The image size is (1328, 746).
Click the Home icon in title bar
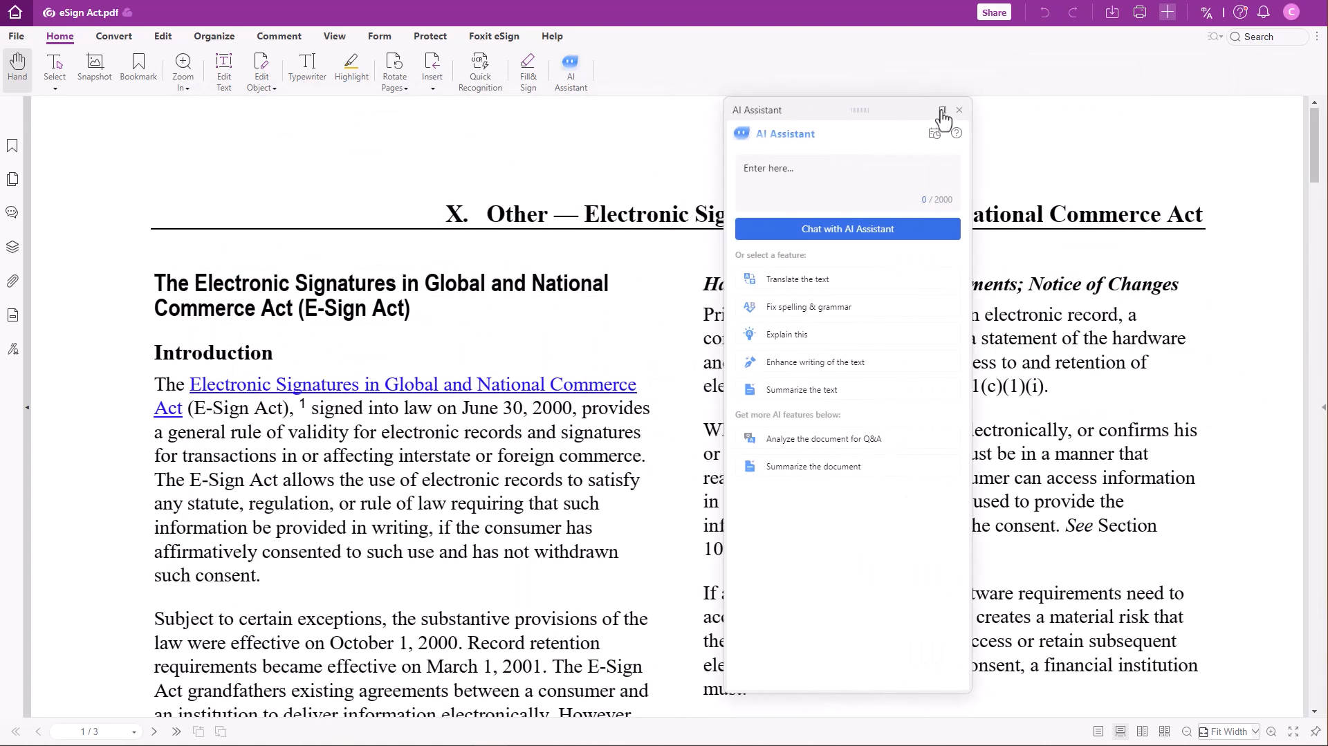[15, 12]
